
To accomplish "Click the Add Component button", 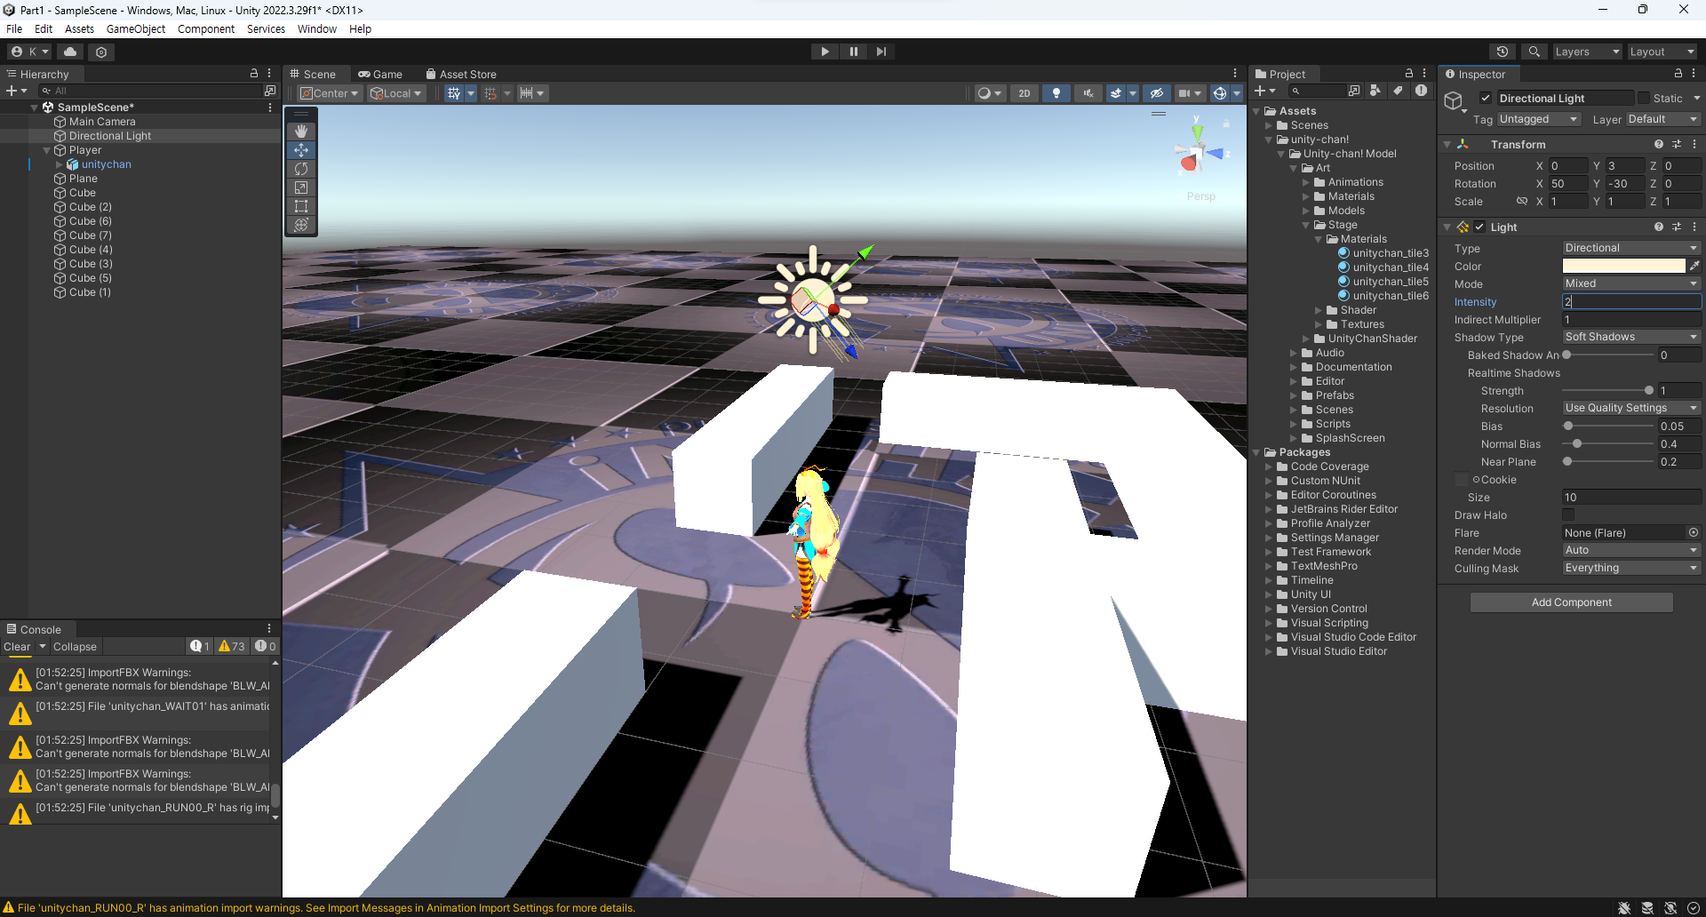I will 1571,602.
